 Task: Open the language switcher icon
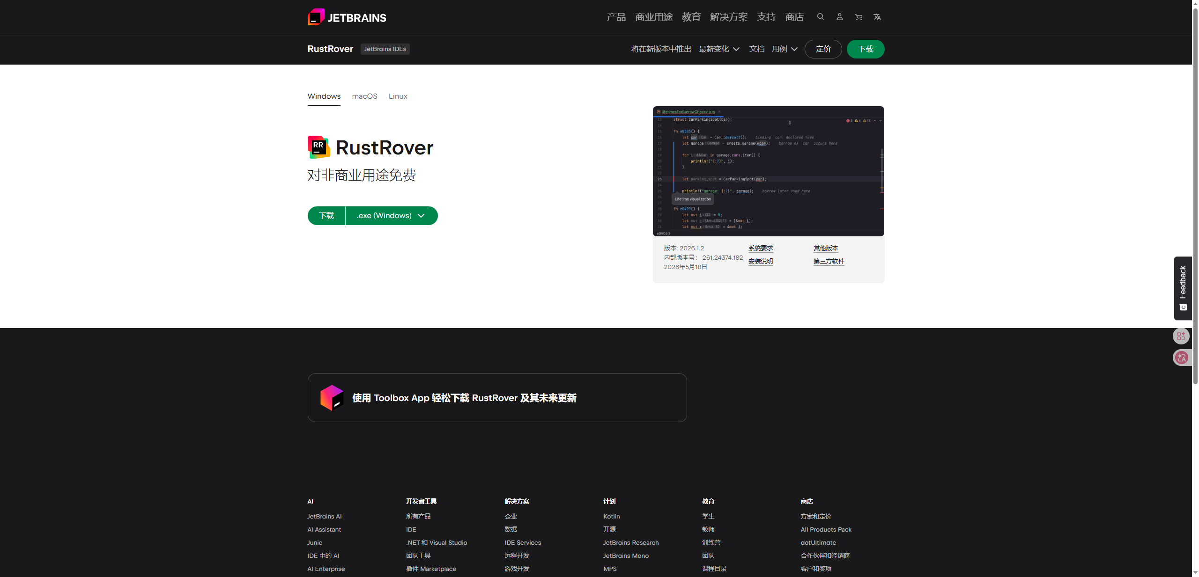pyautogui.click(x=877, y=17)
